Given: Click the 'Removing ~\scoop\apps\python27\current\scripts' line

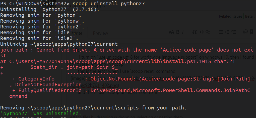Looking at the screenshot, I should [93, 108].
